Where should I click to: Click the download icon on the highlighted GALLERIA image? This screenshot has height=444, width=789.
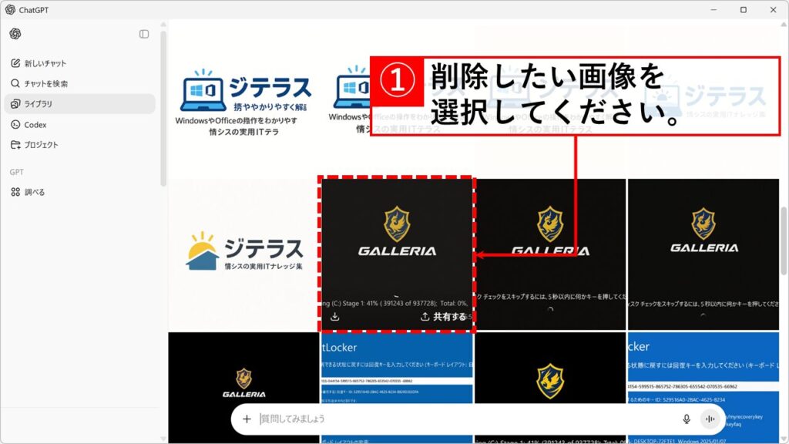coord(335,317)
